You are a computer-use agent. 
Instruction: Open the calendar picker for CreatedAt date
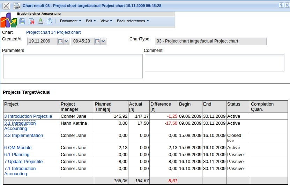pos(60,41)
